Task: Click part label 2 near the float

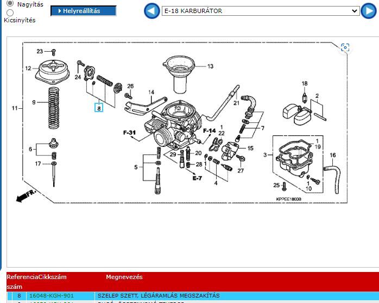Action: point(317,96)
